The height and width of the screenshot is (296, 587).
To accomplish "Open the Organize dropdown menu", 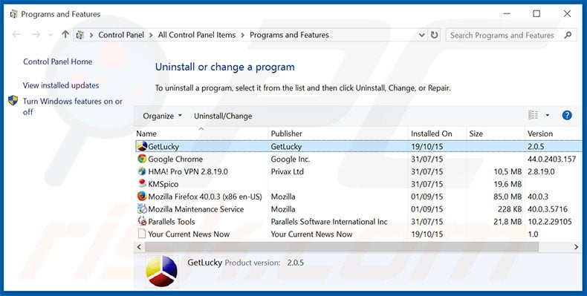I will 162,116.
